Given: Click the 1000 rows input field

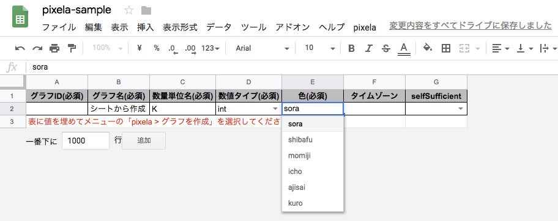Looking at the screenshot, I should click(x=86, y=140).
